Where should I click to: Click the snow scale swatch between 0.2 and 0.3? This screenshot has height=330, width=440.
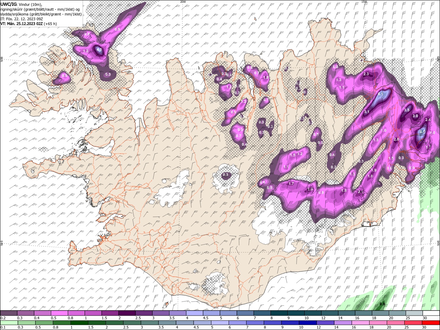point(9,313)
